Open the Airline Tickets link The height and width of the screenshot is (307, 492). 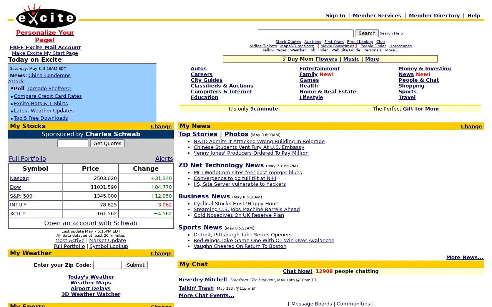pos(263,46)
